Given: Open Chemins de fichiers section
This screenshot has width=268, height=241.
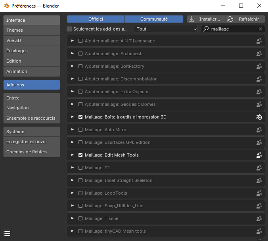Looking at the screenshot, I should [x=32, y=152].
